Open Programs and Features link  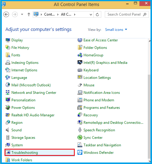click(102, 108)
